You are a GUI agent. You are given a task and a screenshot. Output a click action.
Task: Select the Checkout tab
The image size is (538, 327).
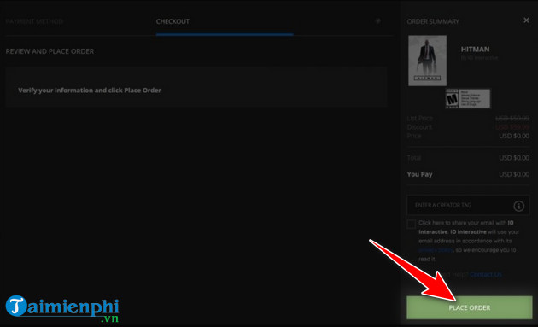point(173,21)
